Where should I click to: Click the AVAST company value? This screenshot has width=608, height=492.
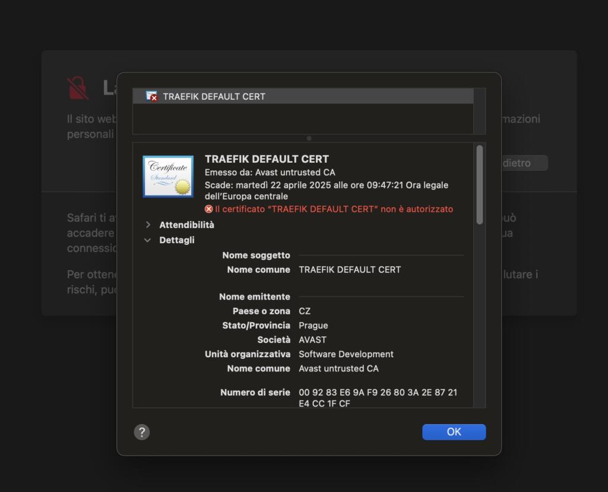(x=312, y=340)
